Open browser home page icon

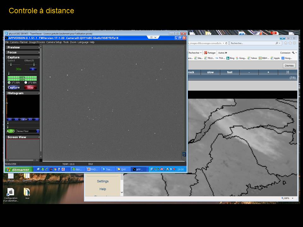pos(285,43)
